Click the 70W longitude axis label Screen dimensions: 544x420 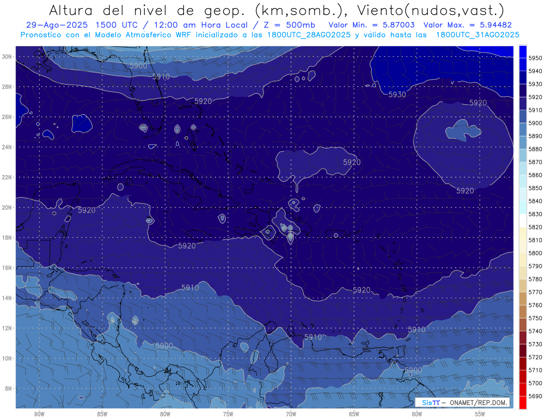291,414
